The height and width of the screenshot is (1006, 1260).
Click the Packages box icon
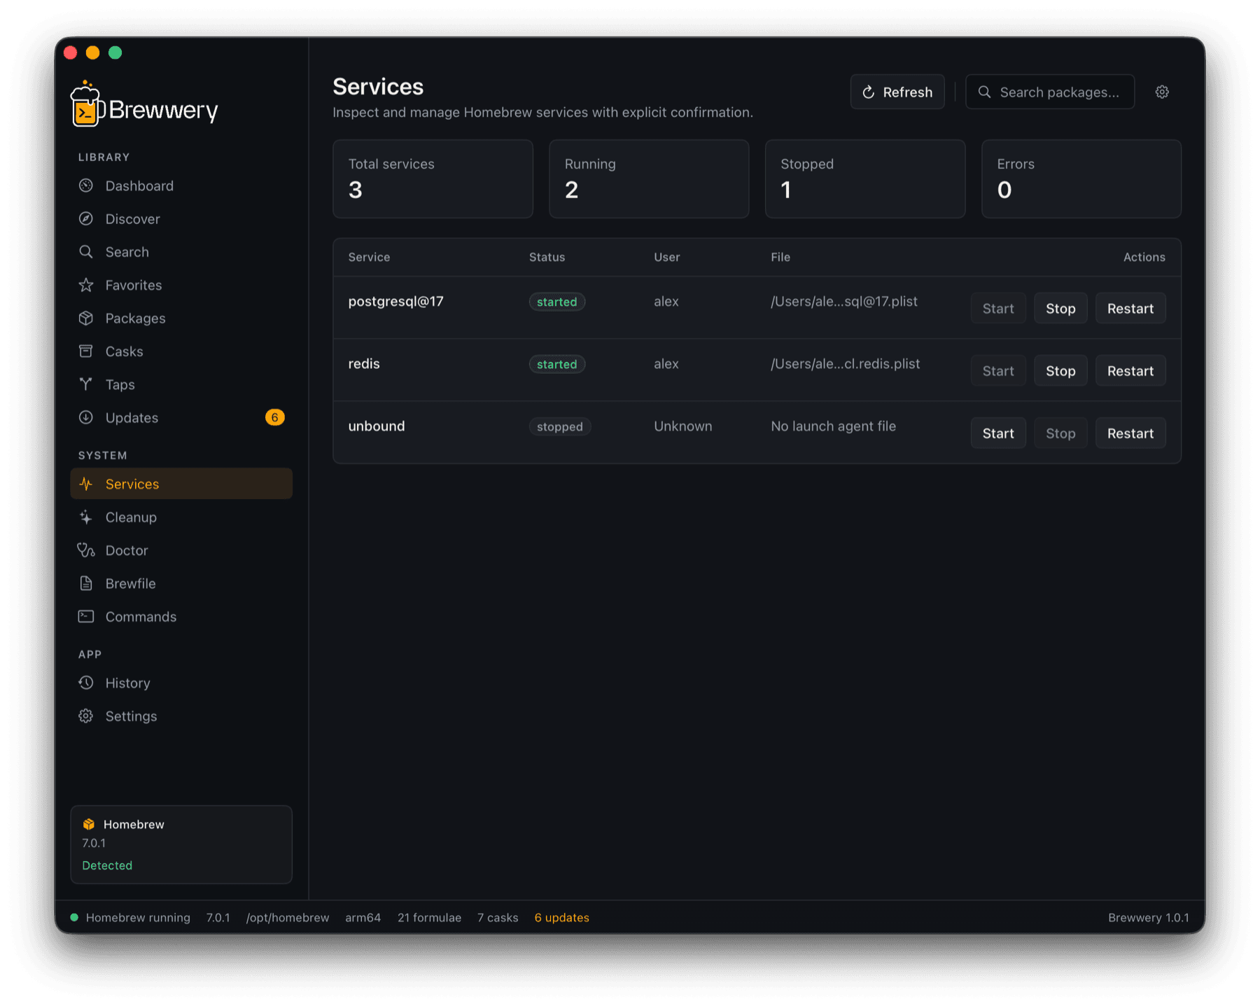pos(86,318)
